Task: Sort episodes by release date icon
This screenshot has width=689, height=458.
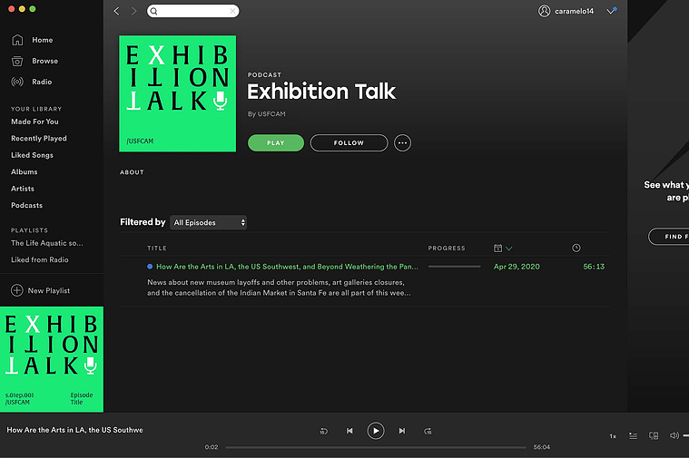Action: pyautogui.click(x=503, y=248)
